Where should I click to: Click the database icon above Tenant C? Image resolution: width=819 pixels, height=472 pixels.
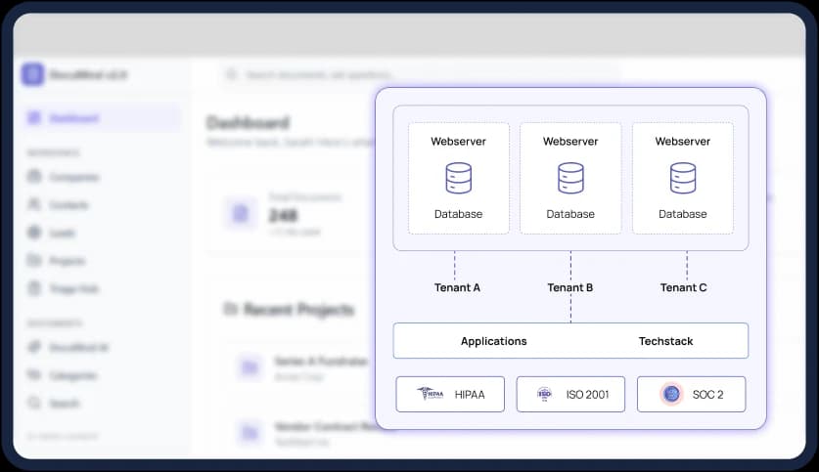tap(683, 179)
